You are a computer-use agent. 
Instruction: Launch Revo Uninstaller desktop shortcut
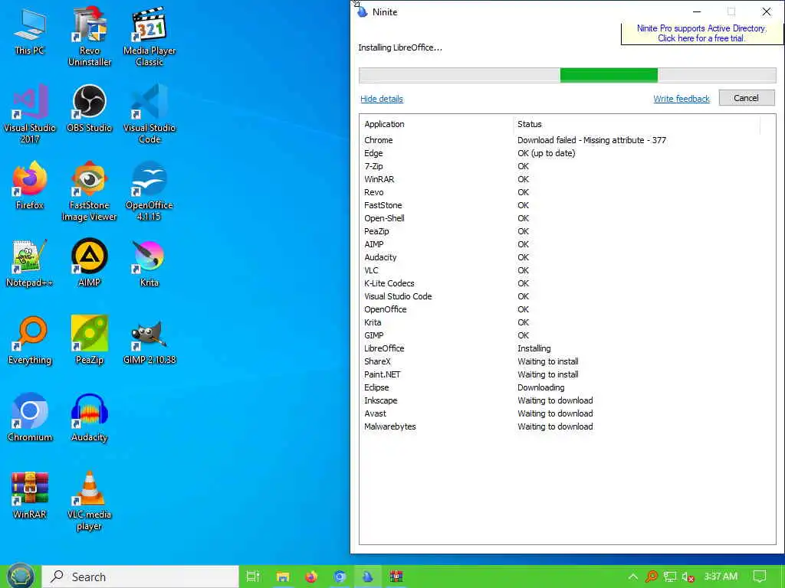coord(90,36)
